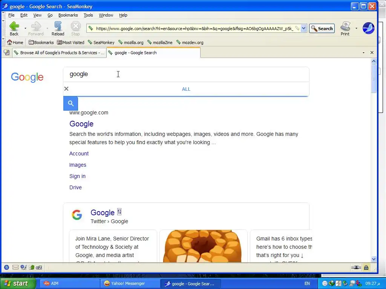
Task: Open the mozillaZine bookmark
Action: pyautogui.click(x=160, y=42)
